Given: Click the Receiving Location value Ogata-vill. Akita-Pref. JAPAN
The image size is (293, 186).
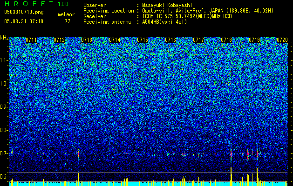Looking at the screenshot, I should tap(183, 11).
